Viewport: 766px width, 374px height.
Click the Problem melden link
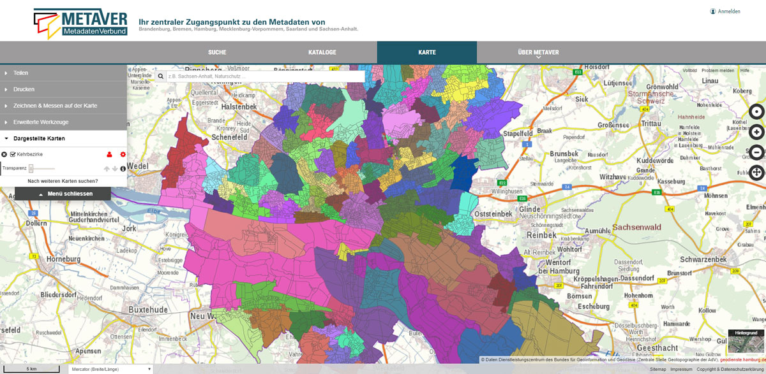pyautogui.click(x=717, y=70)
